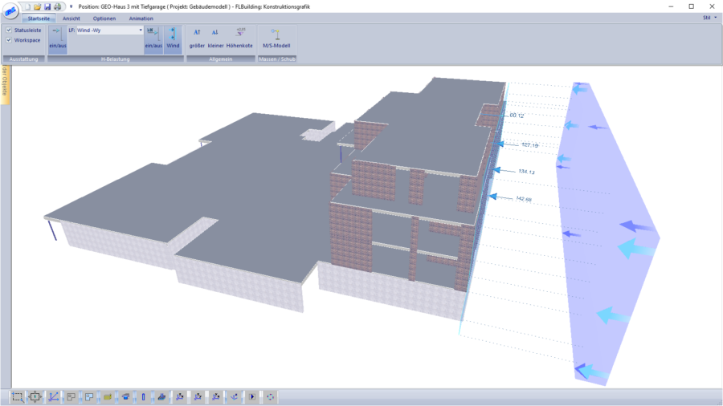The image size is (723, 406).
Task: Uncheck the Statusleiste checkbox
Action: [9, 30]
